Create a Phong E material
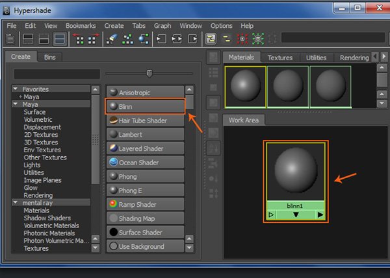This screenshot has height=278, width=390. [145, 191]
